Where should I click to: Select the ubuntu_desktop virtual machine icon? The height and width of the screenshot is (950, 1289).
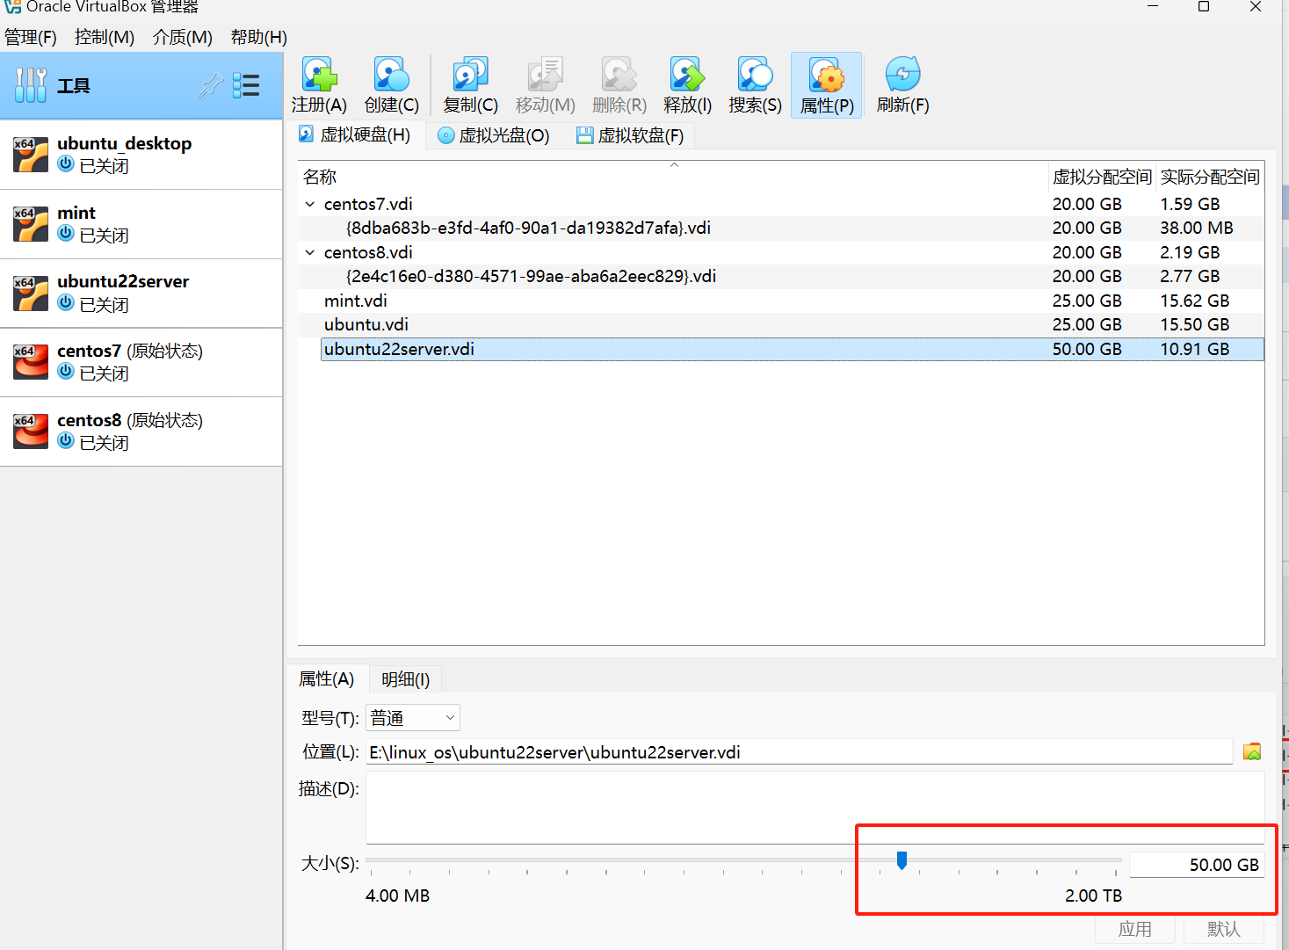click(x=31, y=155)
